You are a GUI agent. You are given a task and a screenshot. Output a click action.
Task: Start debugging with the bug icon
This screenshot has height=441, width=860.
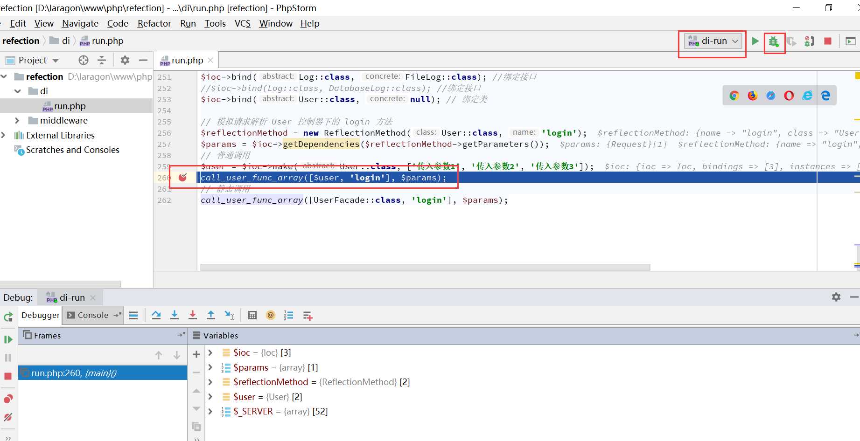(774, 41)
